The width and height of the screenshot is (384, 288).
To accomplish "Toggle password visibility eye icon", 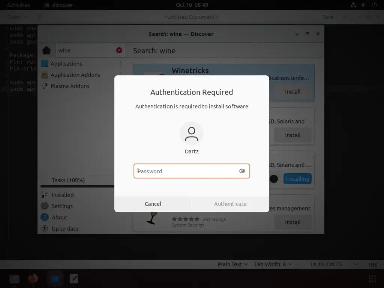I will pos(242,171).
